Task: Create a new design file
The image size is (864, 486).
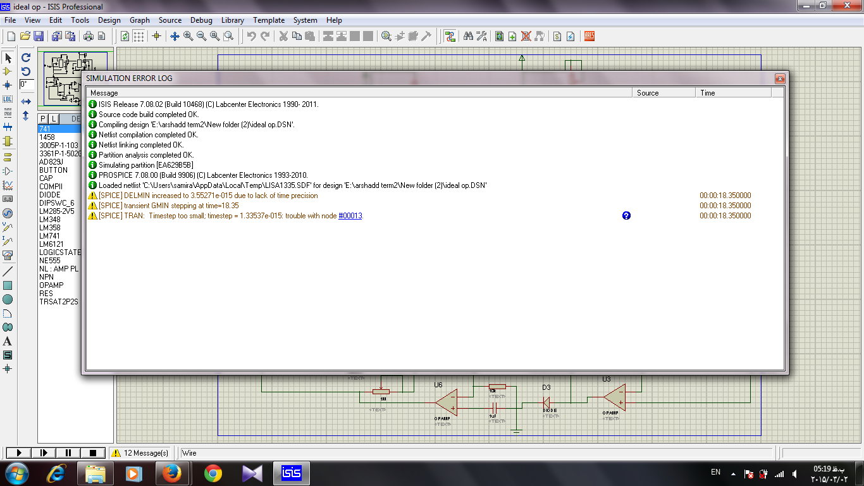Action: [x=11, y=36]
